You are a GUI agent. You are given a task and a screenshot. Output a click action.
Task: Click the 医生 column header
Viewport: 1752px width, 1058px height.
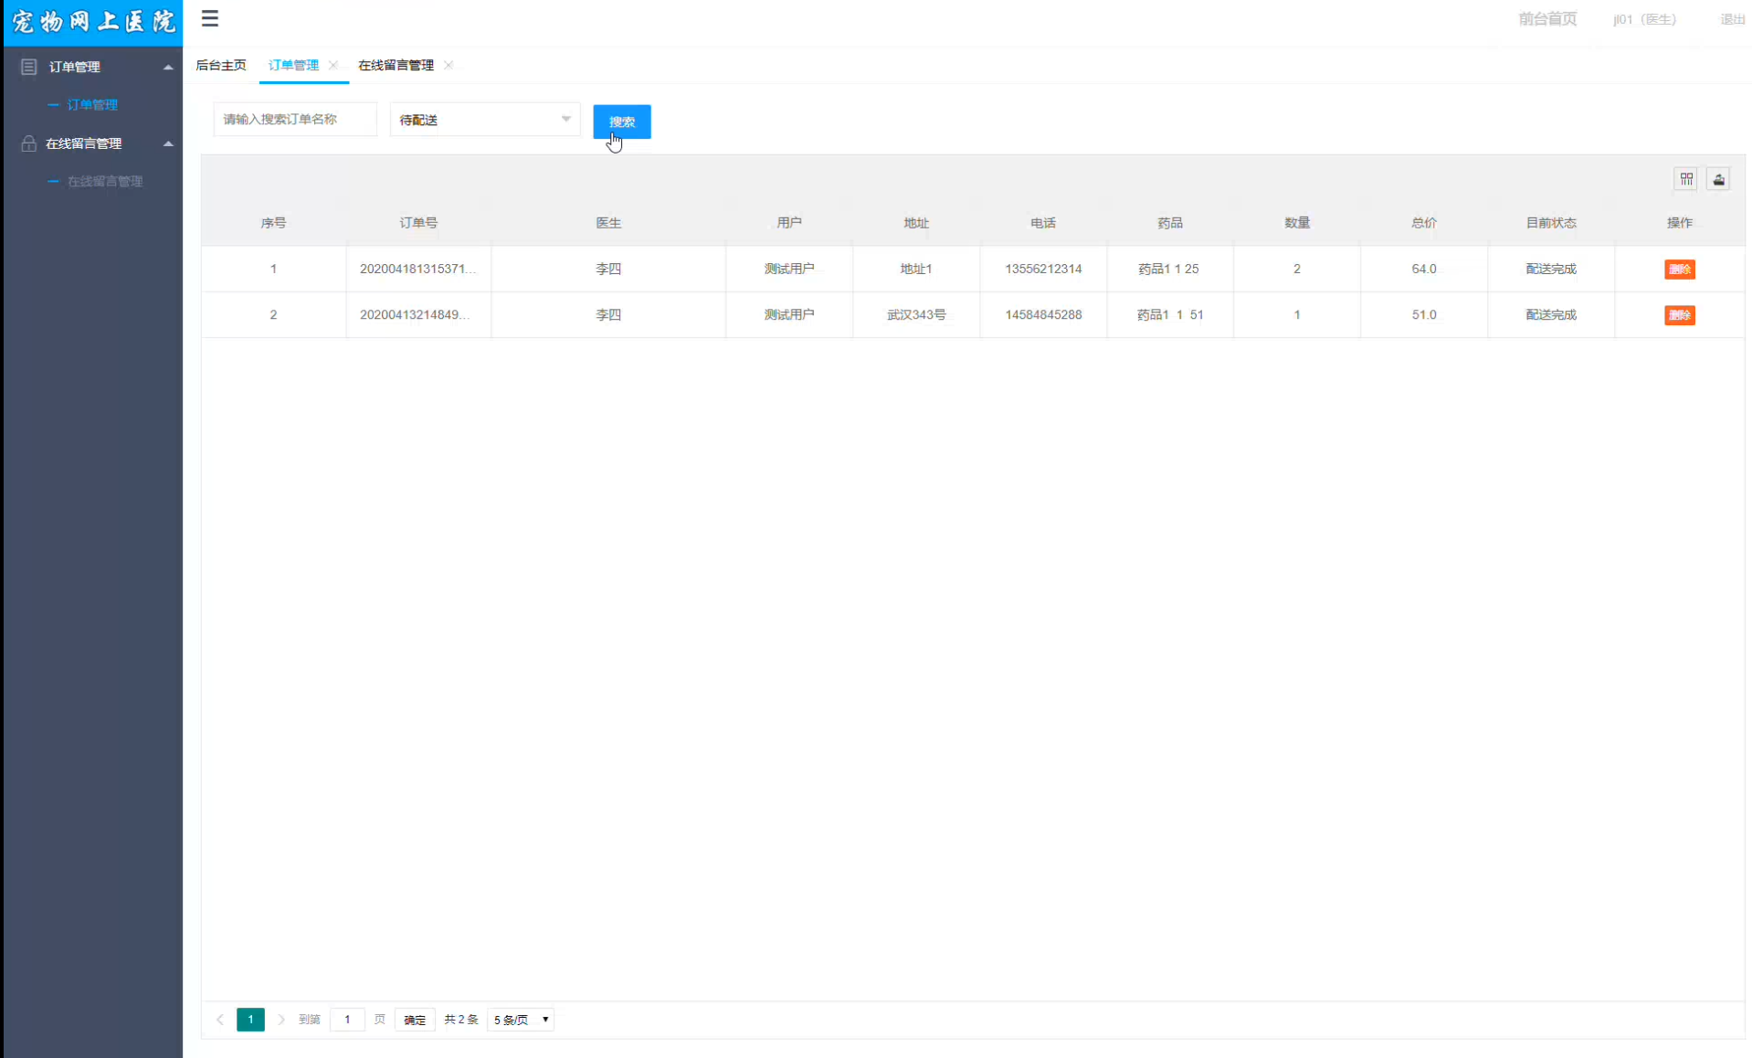pos(608,223)
